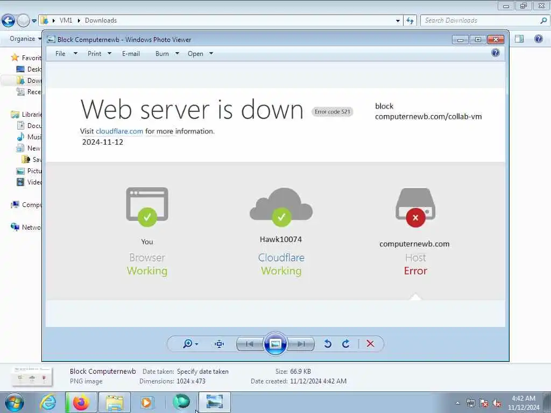This screenshot has width=551, height=413.
Task: Click 'Specify date taken' in the details pane
Action: 203,372
